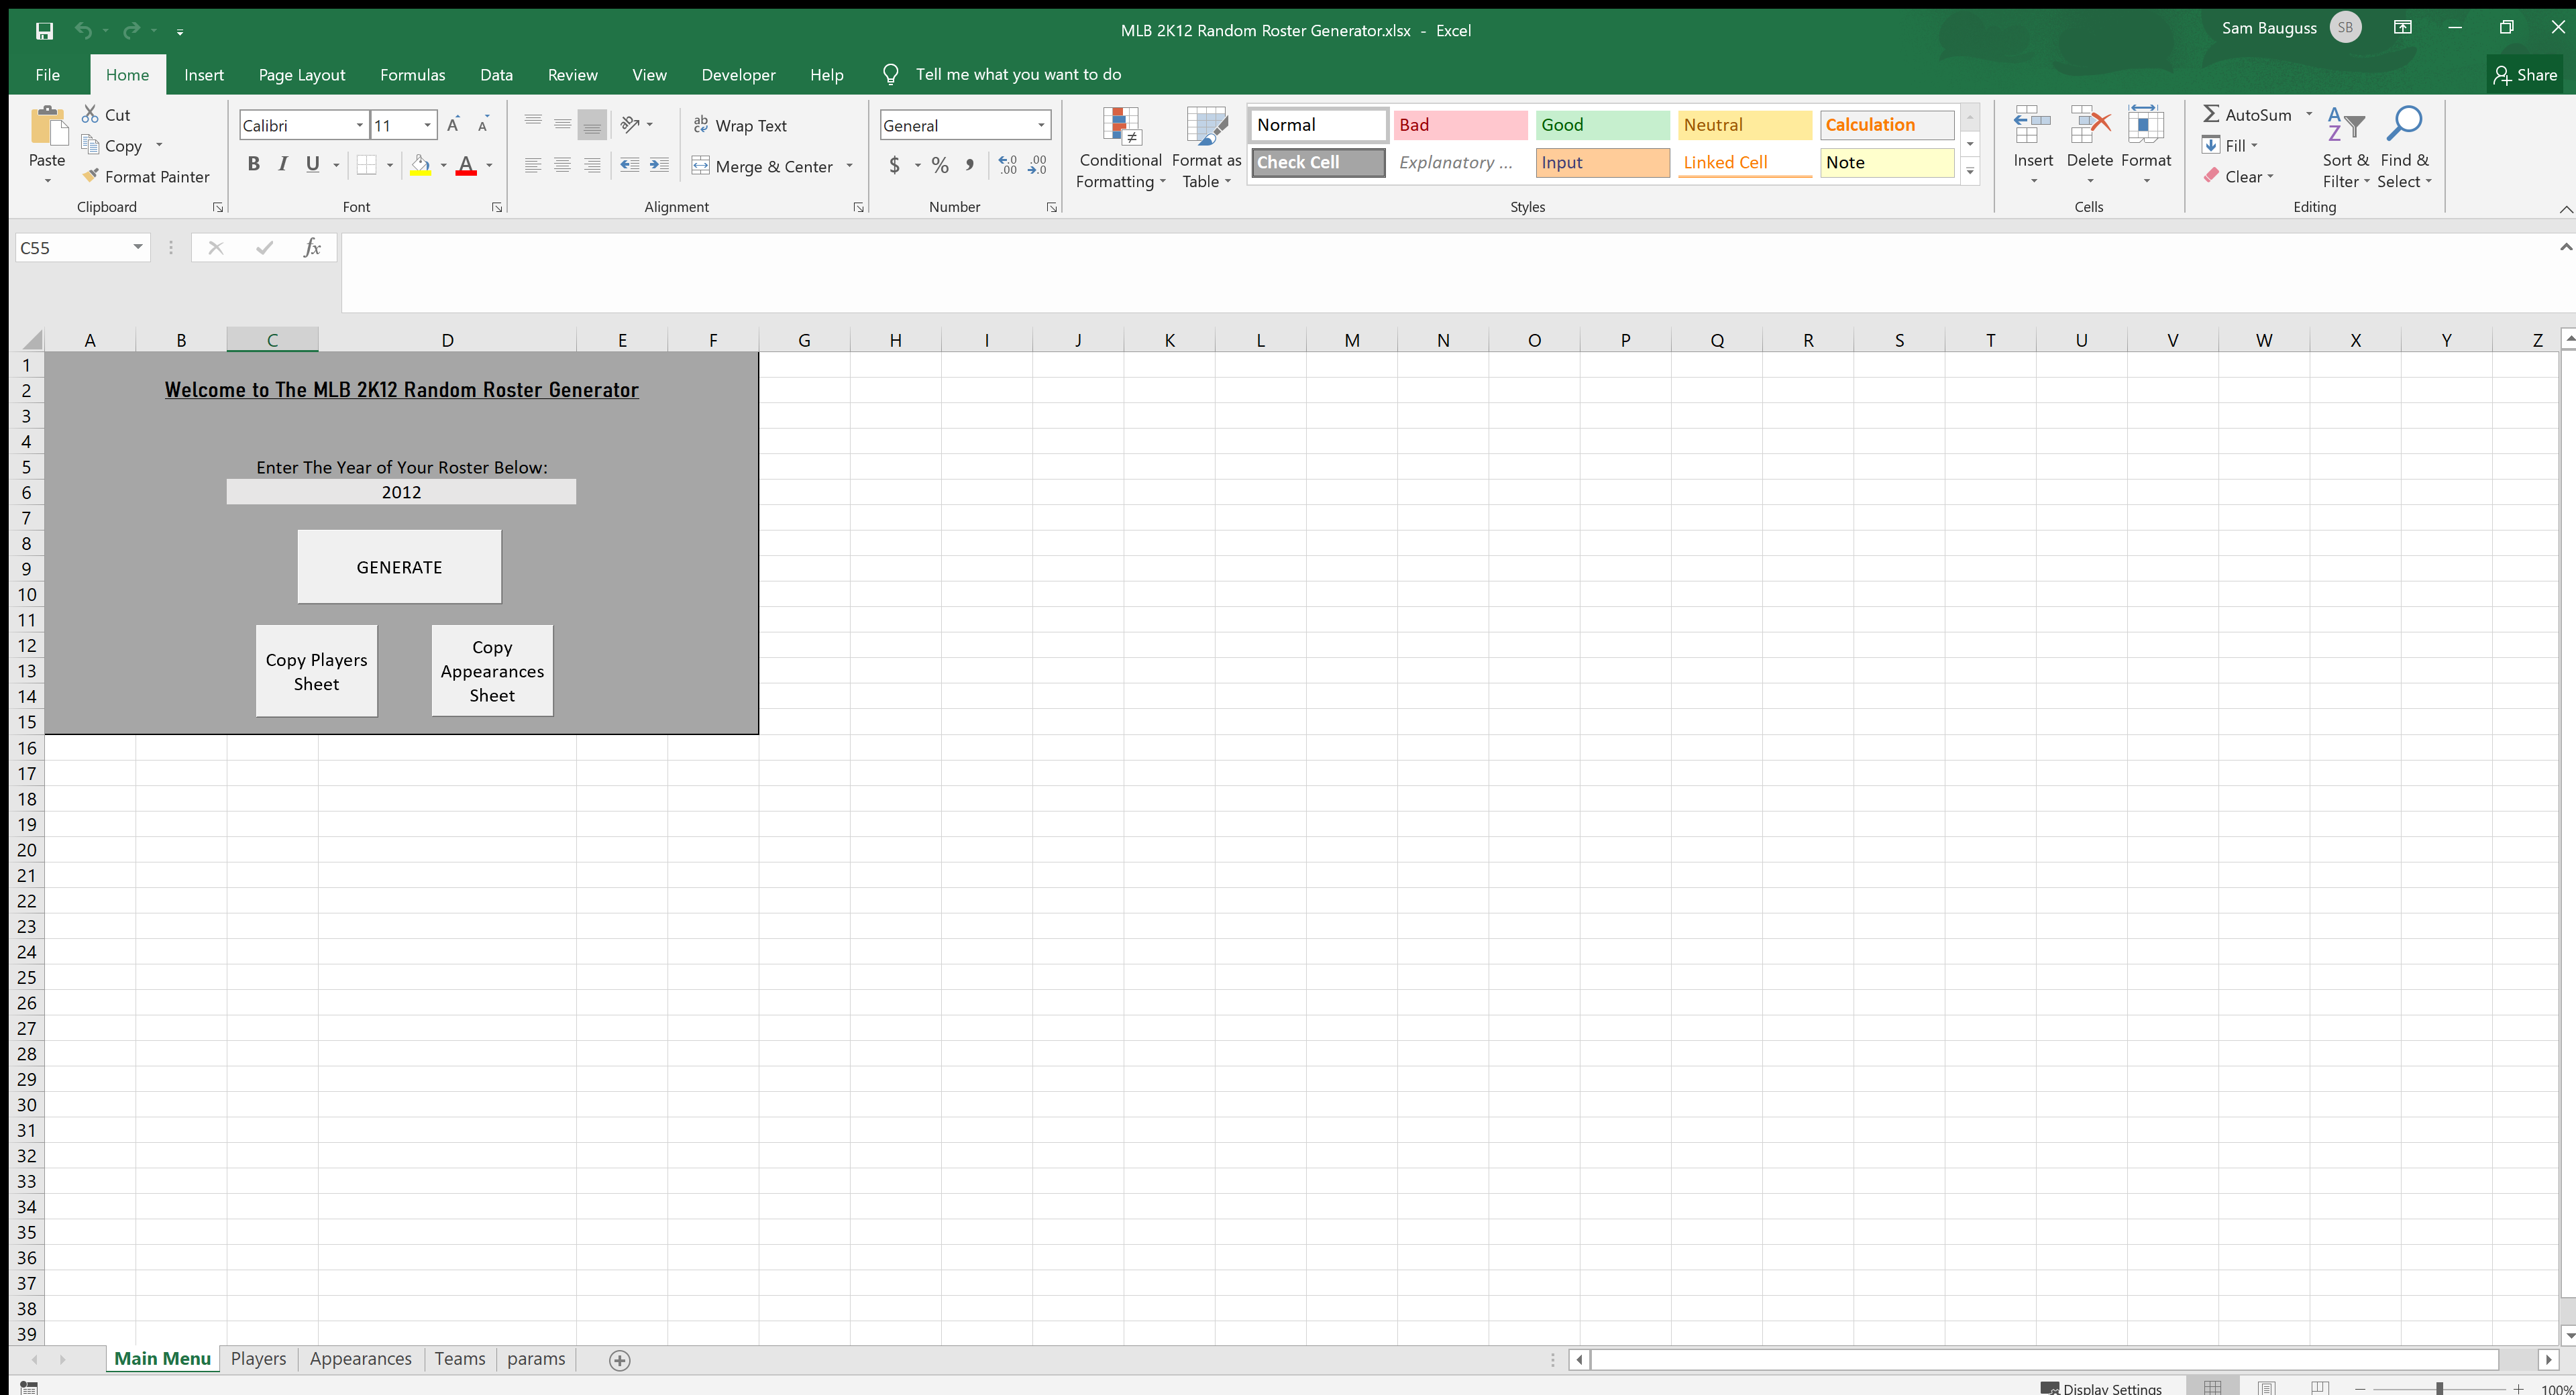This screenshot has width=2576, height=1395.
Task: Apply the red Font Color A
Action: coord(466,165)
